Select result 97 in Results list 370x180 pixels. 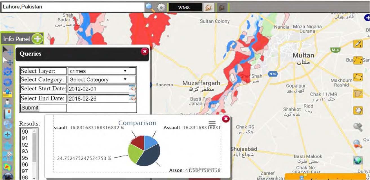25,171
